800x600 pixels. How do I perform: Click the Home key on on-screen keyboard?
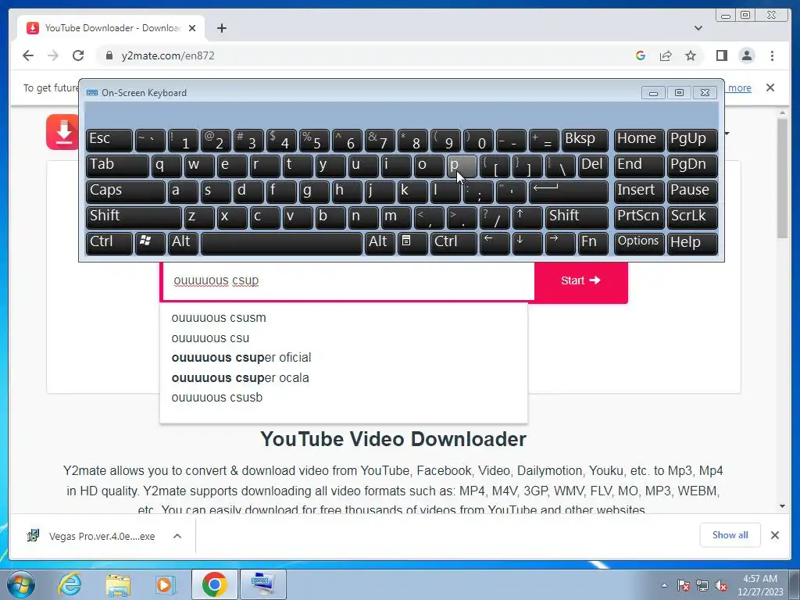click(639, 140)
